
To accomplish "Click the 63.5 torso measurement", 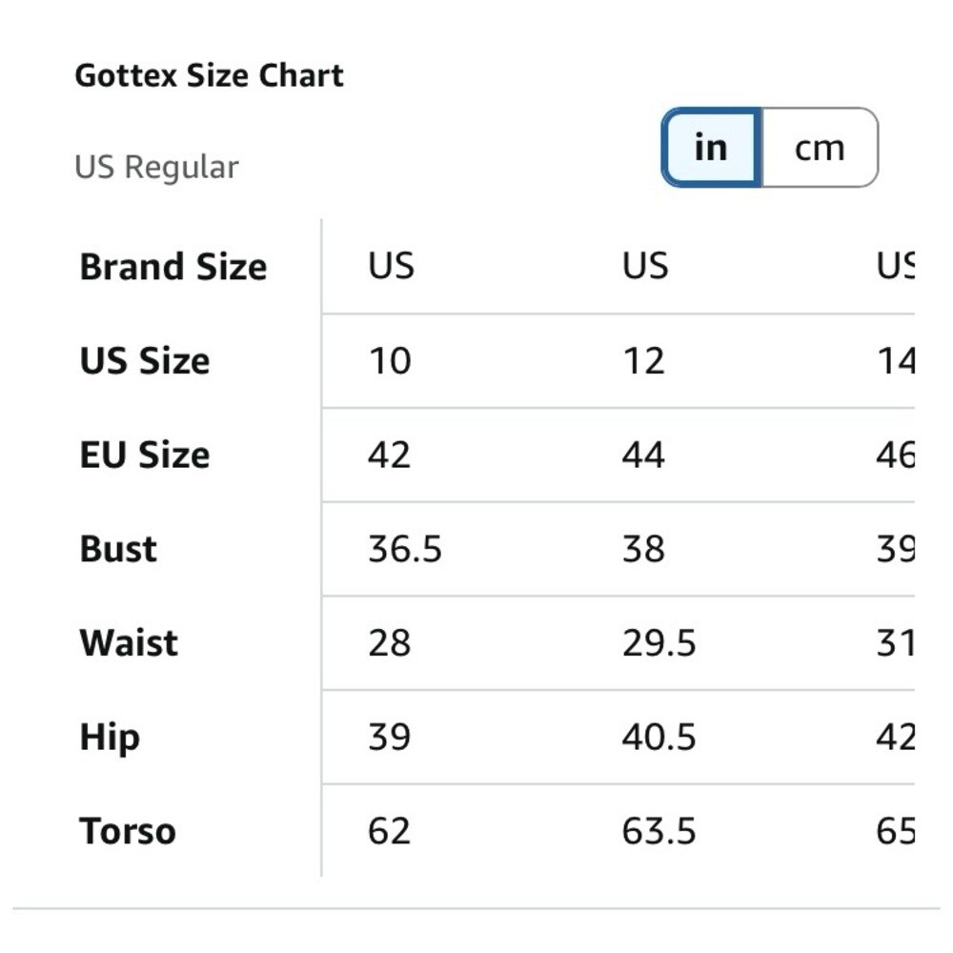I will (x=659, y=831).
